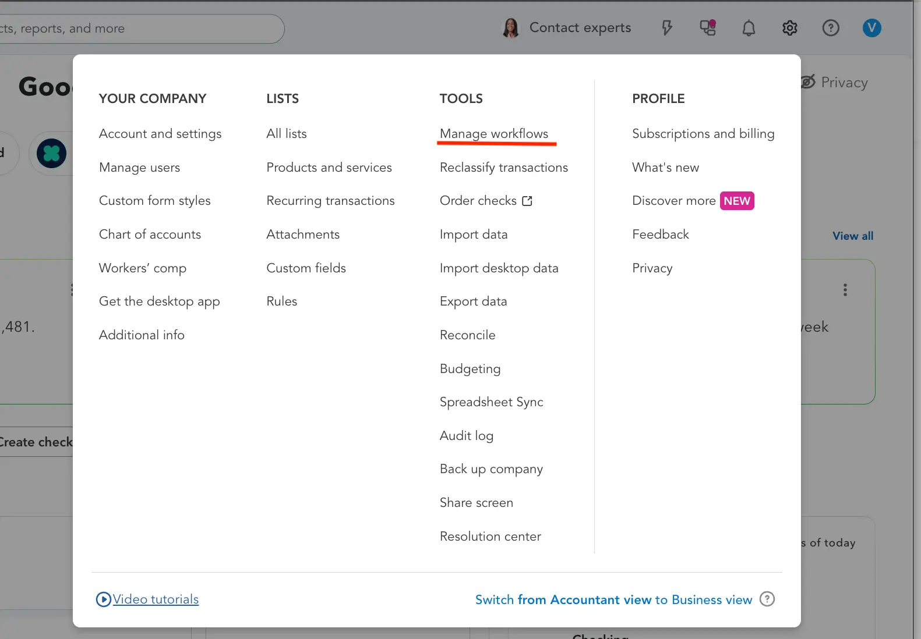Select Share screen
This screenshot has width=921, height=639.
pos(477,503)
